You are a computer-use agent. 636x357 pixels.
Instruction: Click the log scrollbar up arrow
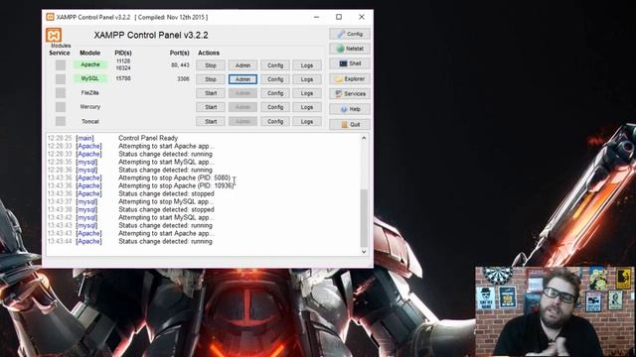click(364, 138)
